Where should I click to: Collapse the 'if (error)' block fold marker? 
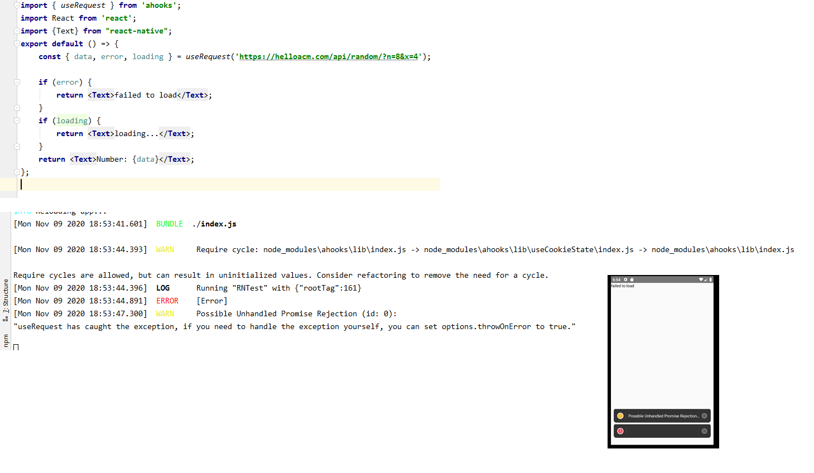(17, 82)
